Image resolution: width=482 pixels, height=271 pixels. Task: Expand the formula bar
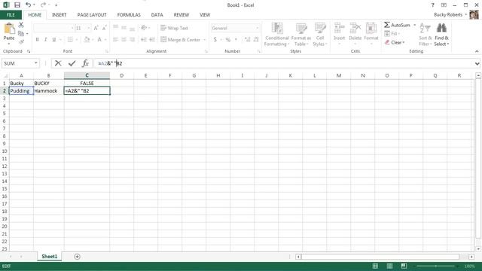(x=477, y=63)
